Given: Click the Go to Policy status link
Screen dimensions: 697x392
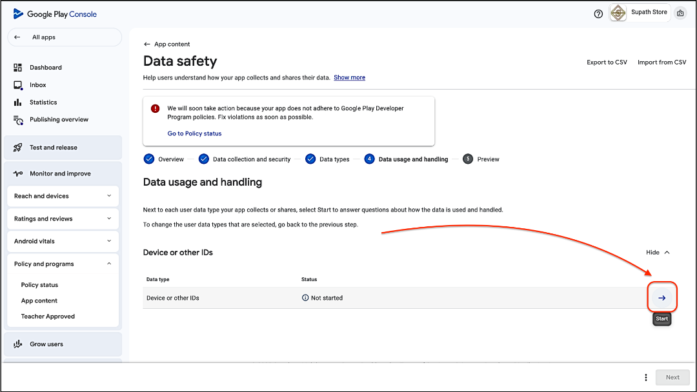Looking at the screenshot, I should tap(194, 133).
